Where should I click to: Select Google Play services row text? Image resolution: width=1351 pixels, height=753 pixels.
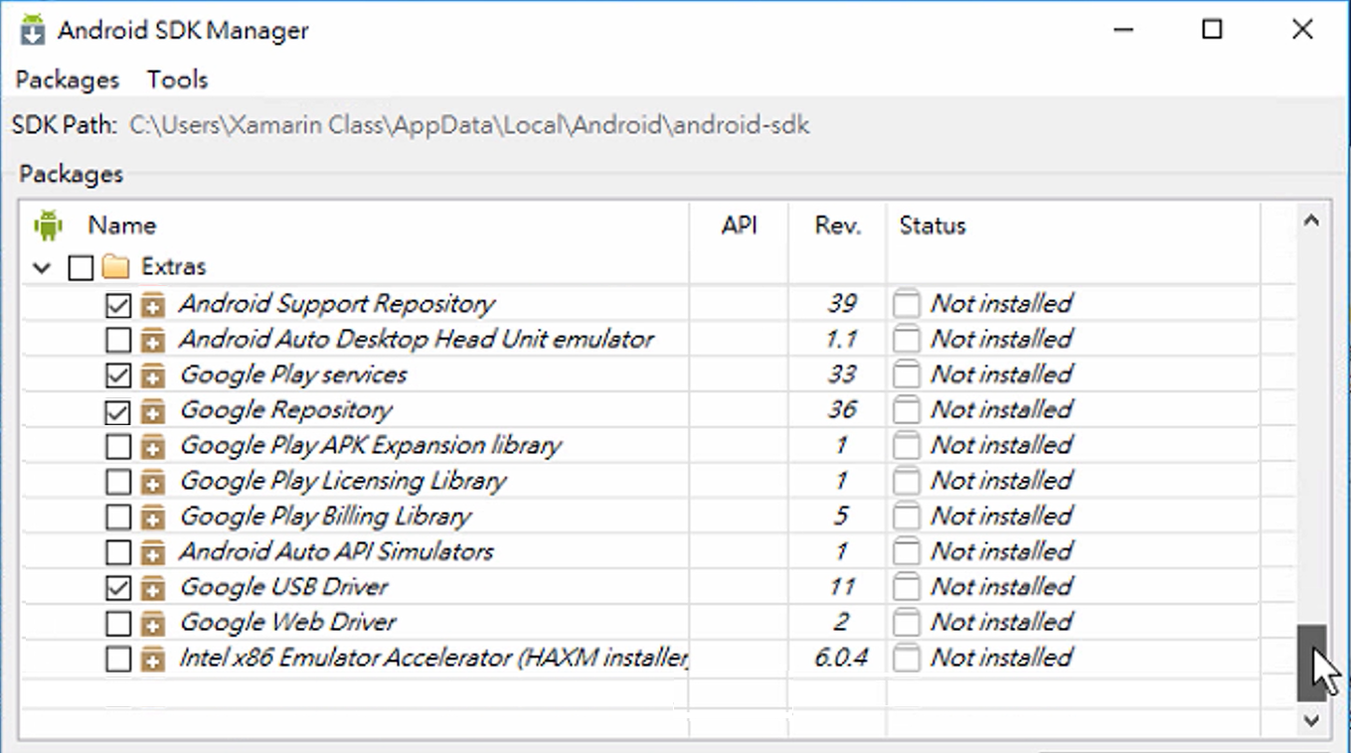pyautogui.click(x=293, y=375)
